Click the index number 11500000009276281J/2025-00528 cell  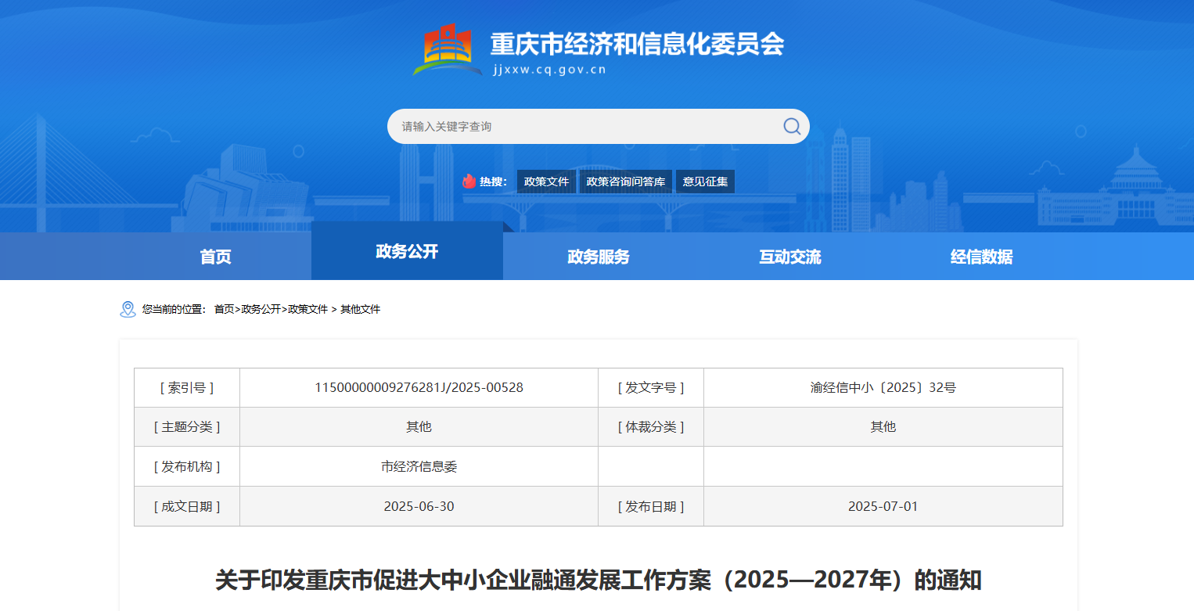419,387
